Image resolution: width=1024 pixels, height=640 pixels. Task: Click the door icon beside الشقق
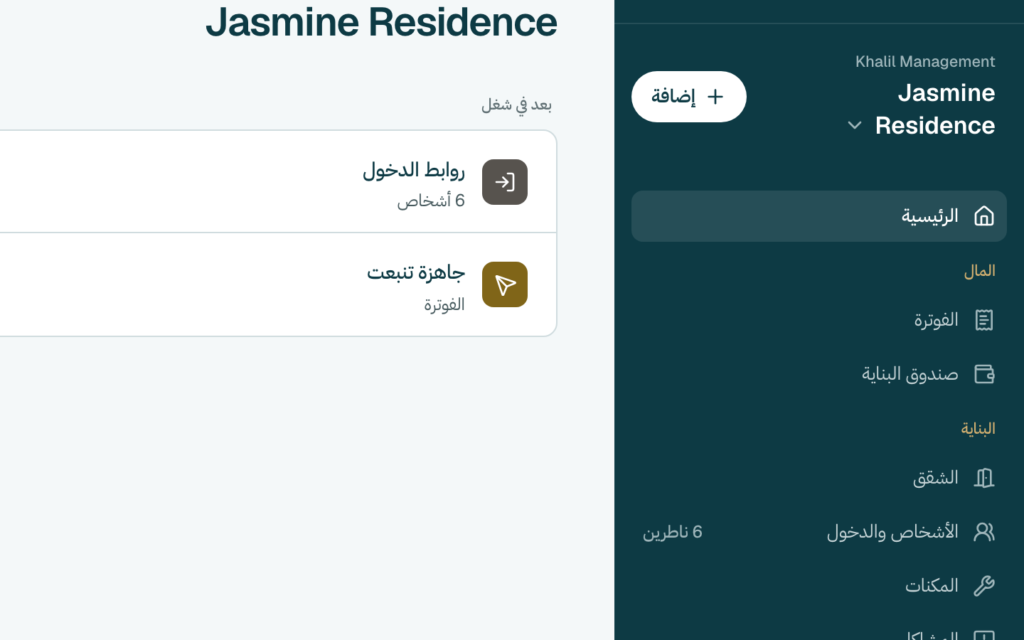pos(983,478)
